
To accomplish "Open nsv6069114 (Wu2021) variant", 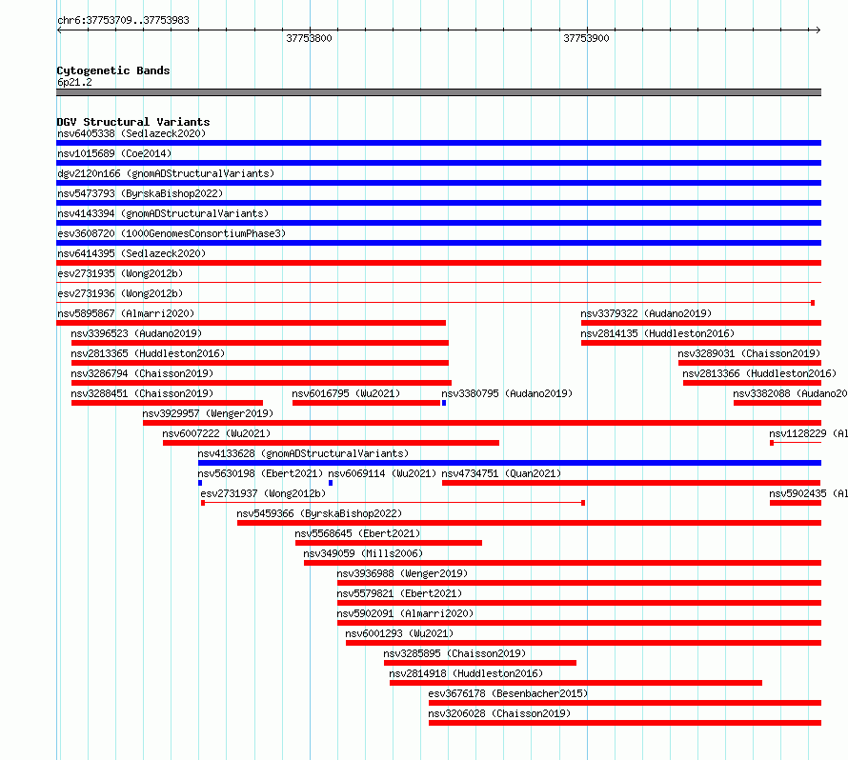I will [382, 473].
